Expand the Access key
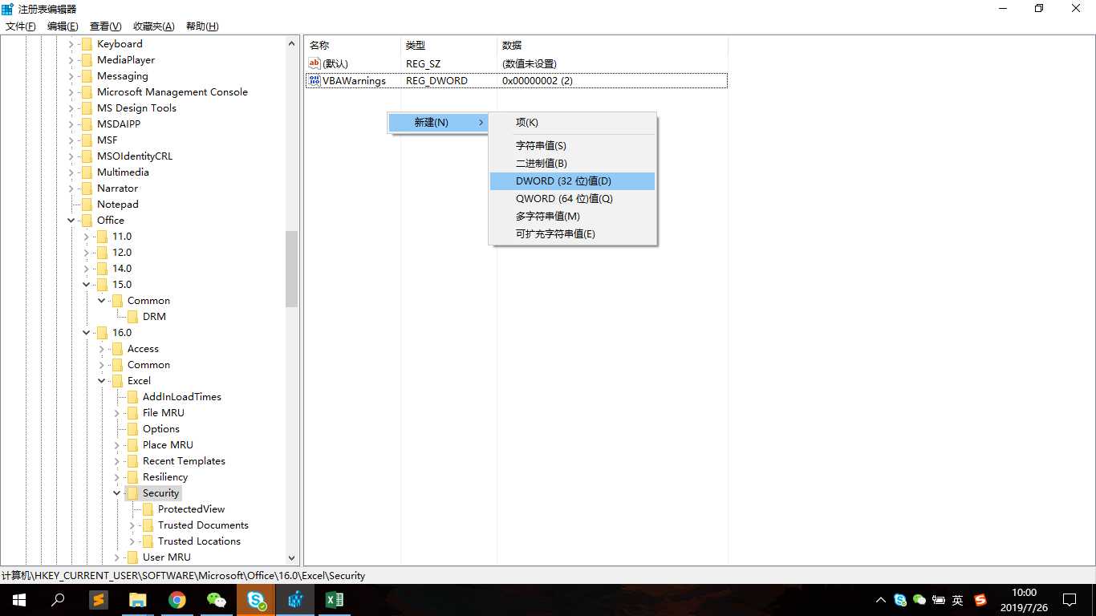1096x616 pixels. [102, 349]
